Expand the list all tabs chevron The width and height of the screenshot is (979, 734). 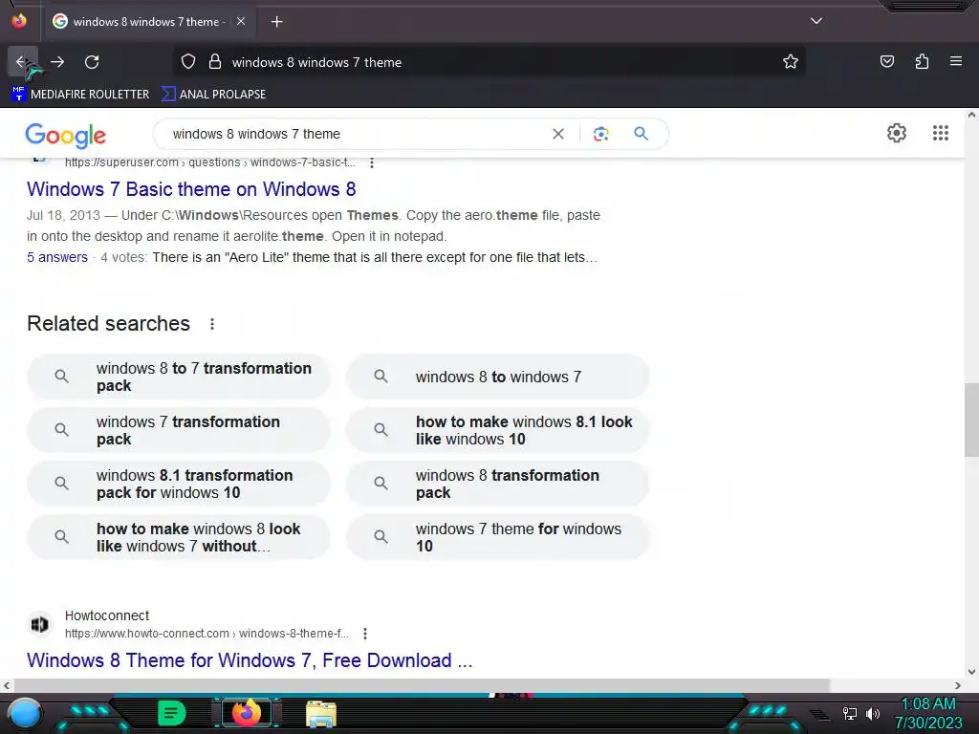tap(816, 21)
